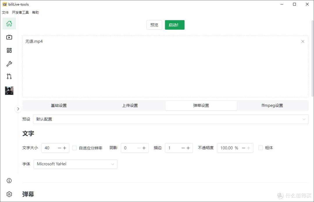The image size is (314, 202).
Task: Enable the 自适应分辨率 checkbox
Action: [74, 148]
